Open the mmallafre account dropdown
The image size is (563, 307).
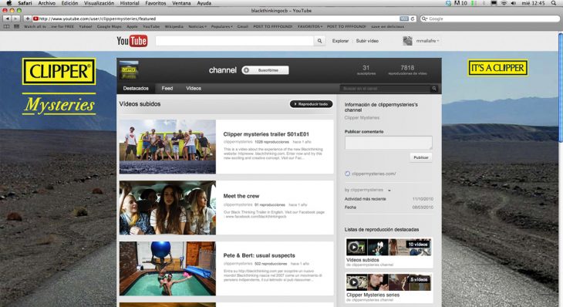tap(427, 41)
